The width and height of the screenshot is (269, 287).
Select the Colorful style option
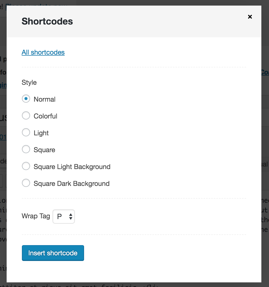click(x=26, y=115)
